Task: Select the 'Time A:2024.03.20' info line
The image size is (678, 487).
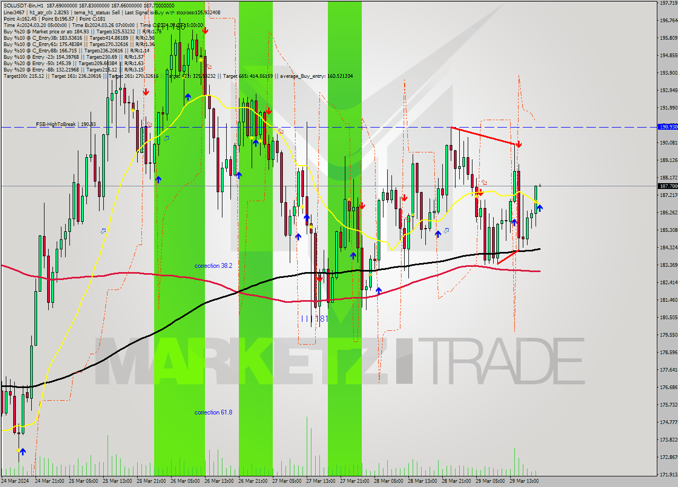Action: point(103,25)
